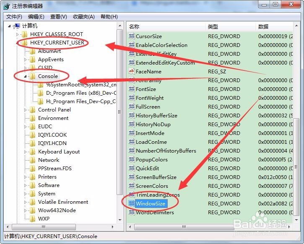Open the 收藏夹(A) menu
Image resolution: width=304 pixels, height=244 pixels.
coord(84,17)
